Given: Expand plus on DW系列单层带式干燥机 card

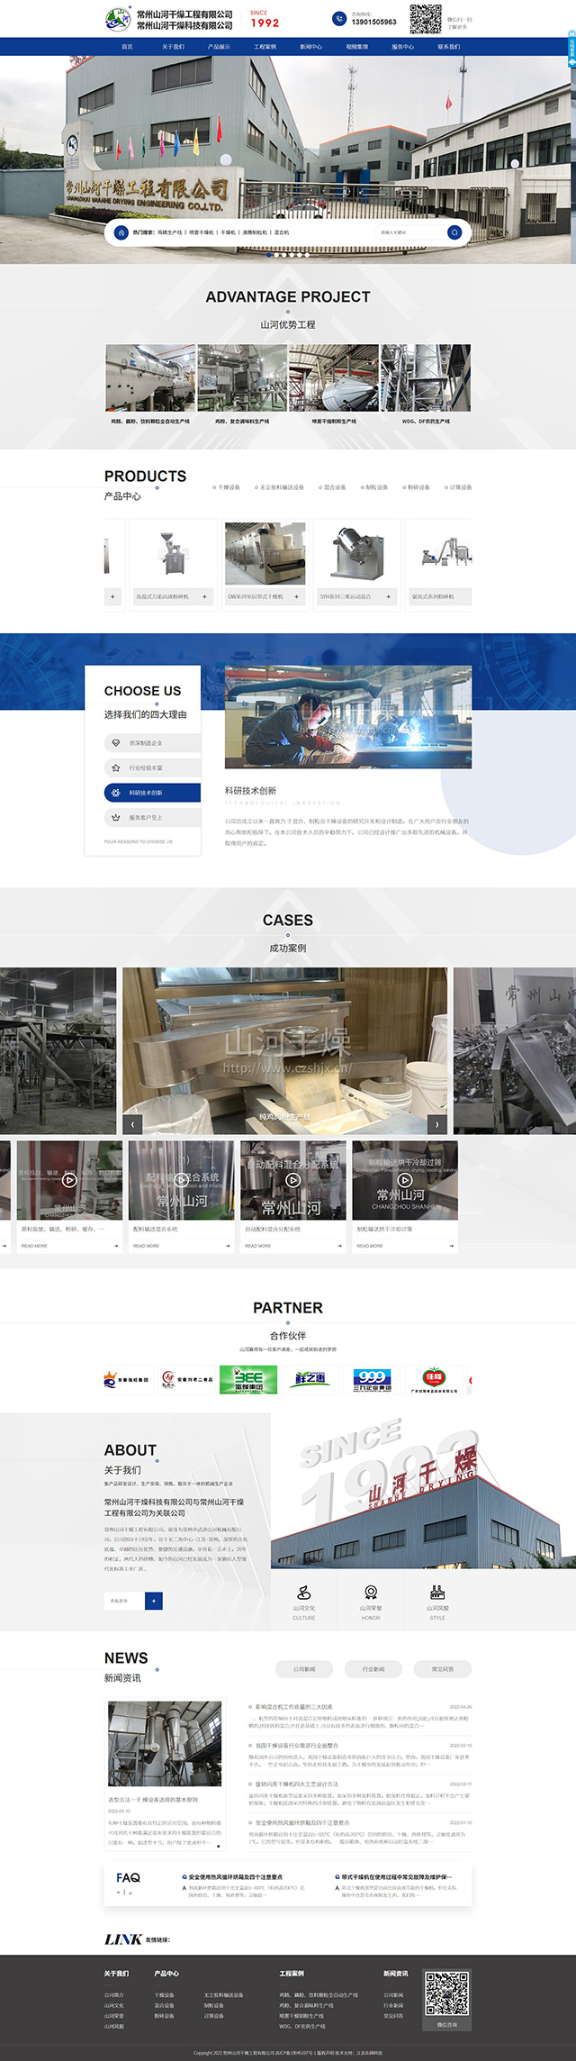Looking at the screenshot, I should point(296,596).
